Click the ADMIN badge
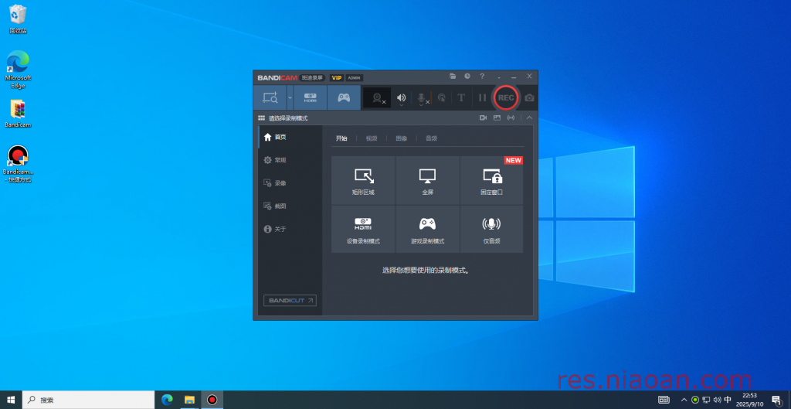The height and width of the screenshot is (409, 791). [x=354, y=78]
